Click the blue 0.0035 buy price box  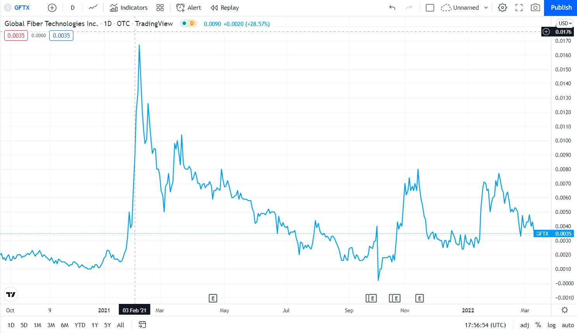tap(61, 36)
